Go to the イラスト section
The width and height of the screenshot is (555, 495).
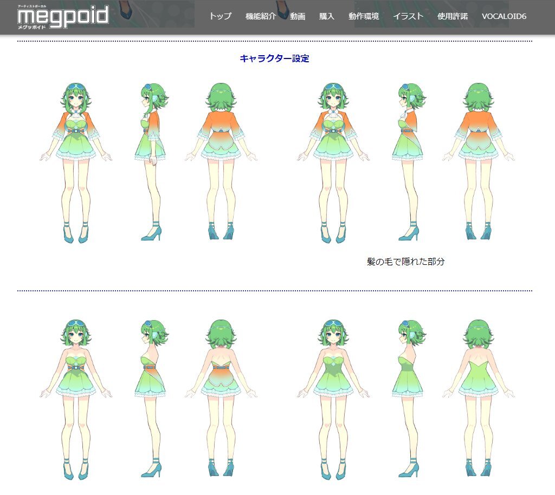[408, 16]
